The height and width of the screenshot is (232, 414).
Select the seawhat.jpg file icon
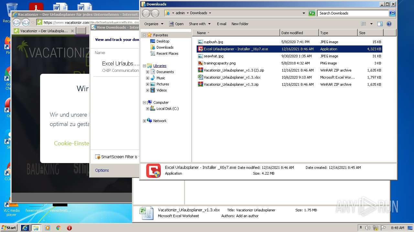coord(200,56)
